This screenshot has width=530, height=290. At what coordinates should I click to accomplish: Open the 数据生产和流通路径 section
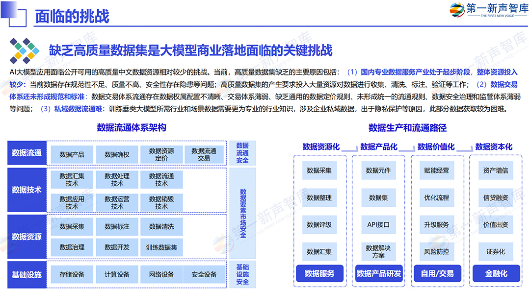407,128
